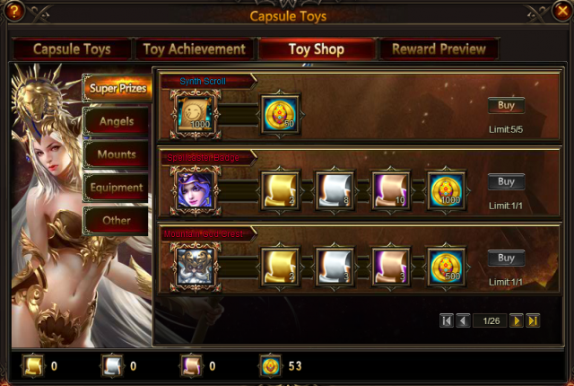This screenshot has height=386, width=574.
Task: Click purple scroll costing 10
Action: (391, 191)
